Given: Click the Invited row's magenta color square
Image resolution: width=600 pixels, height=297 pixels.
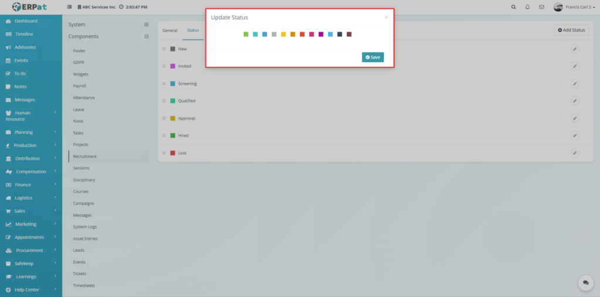Looking at the screenshot, I should point(173,66).
